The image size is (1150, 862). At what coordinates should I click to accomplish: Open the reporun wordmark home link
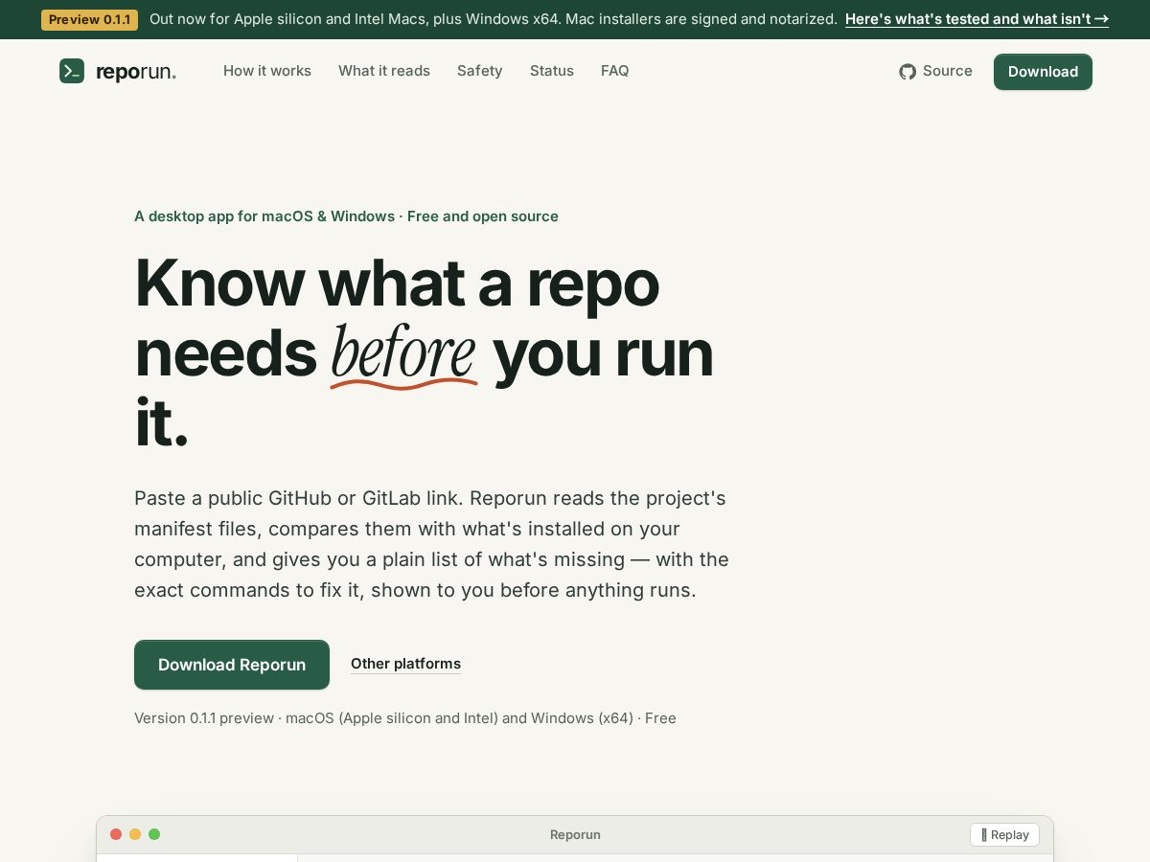coord(136,72)
